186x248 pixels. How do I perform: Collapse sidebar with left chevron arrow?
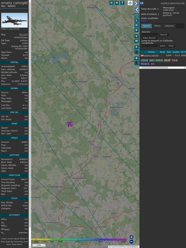click(136, 10)
